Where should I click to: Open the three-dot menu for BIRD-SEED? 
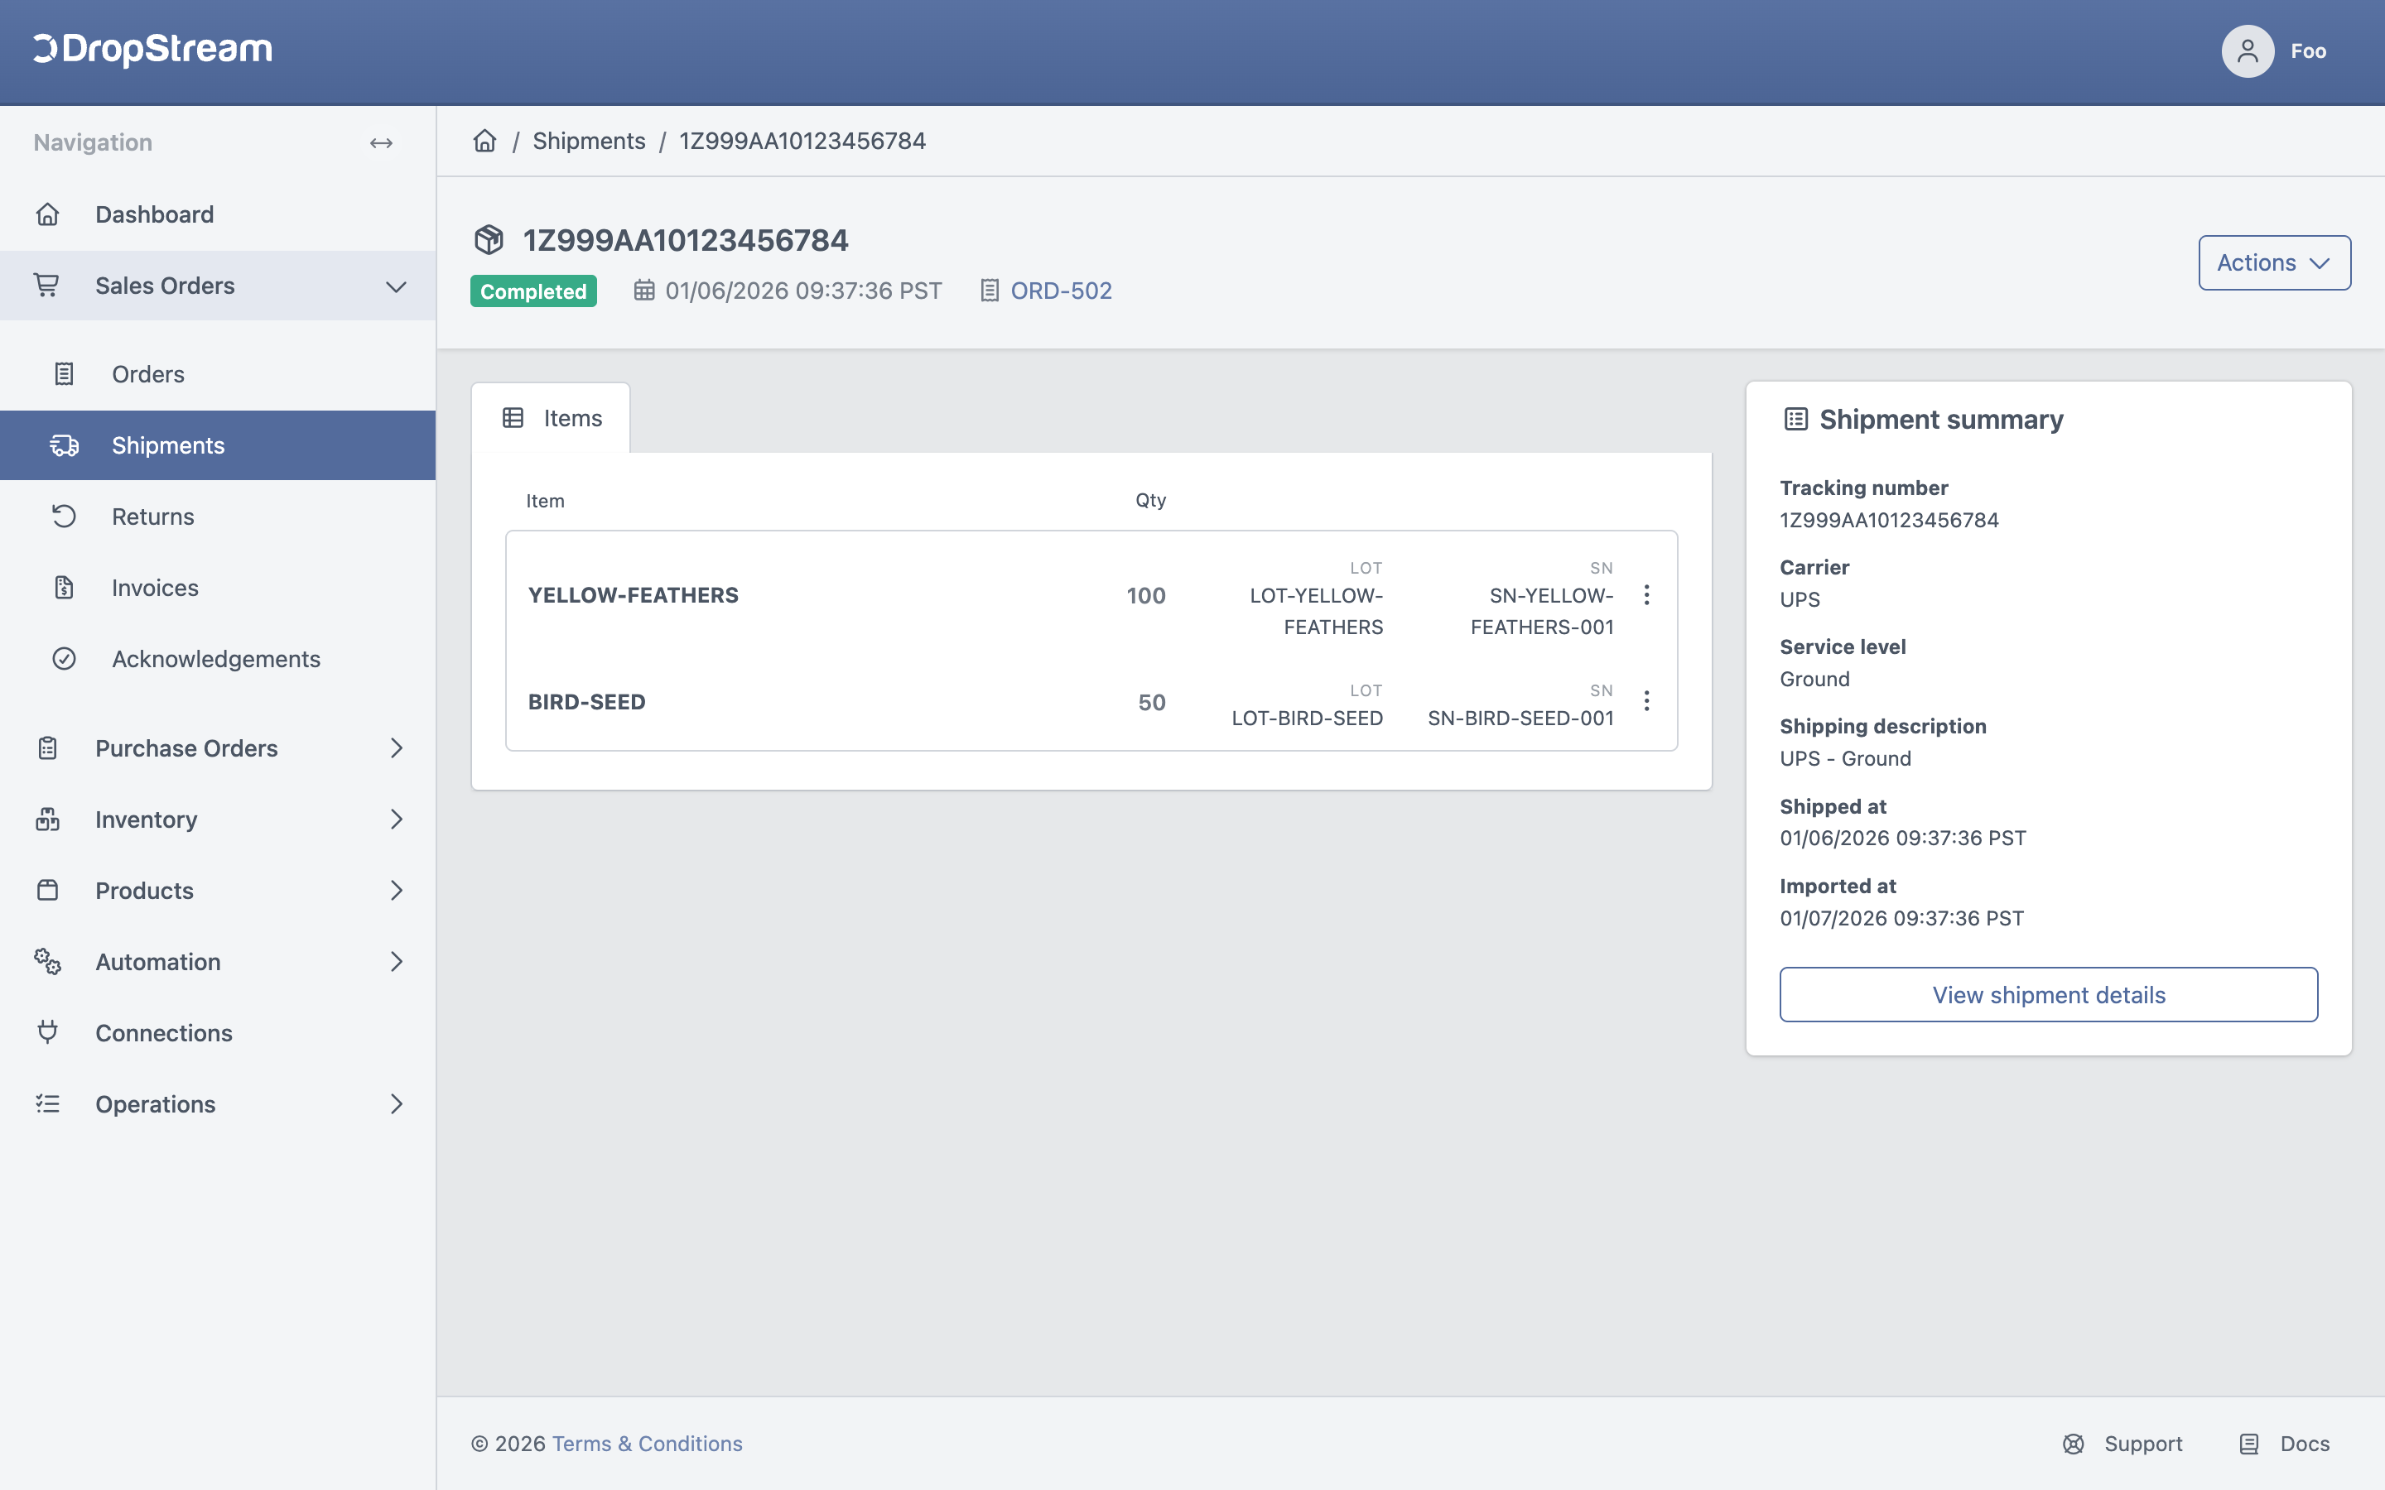tap(1645, 700)
